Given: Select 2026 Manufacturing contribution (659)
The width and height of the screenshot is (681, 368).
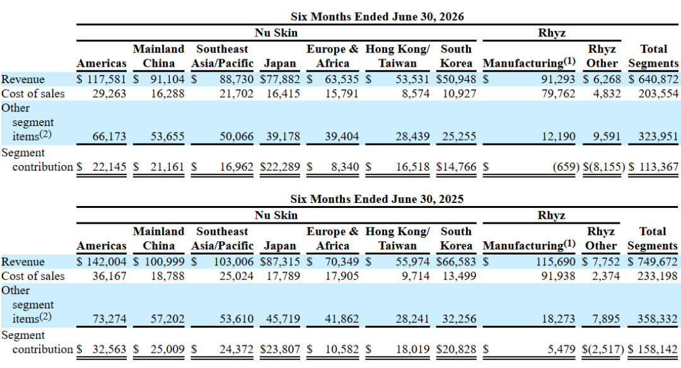Looking at the screenshot, I should coord(566,166).
